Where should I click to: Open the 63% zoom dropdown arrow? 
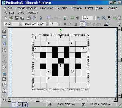pyautogui.click(x=94, y=18)
